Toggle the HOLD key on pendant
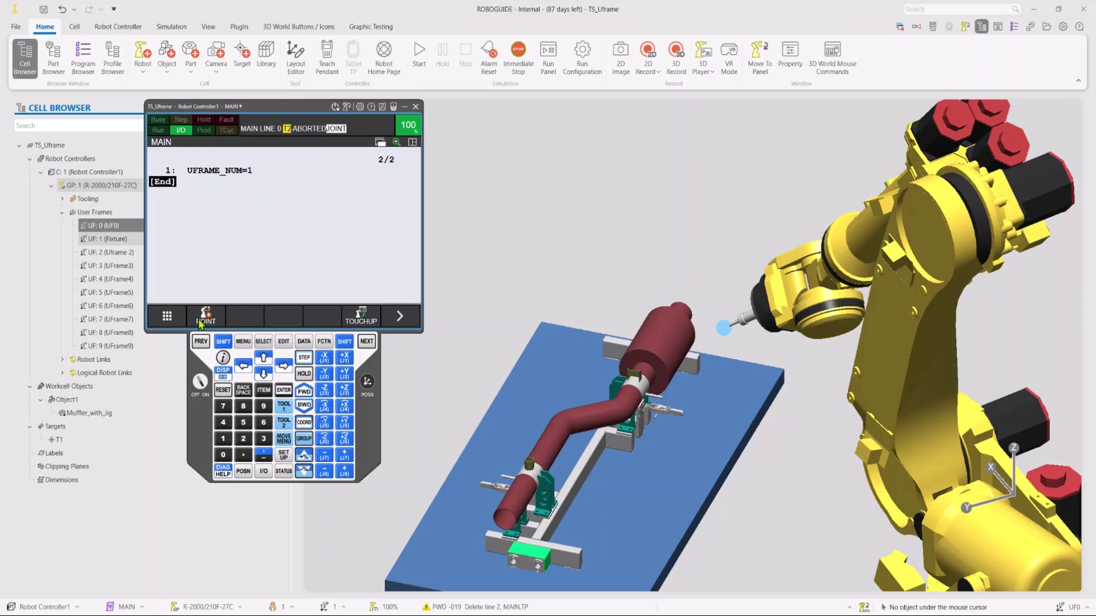Screen dimensions: 1096x616 [x=304, y=374]
